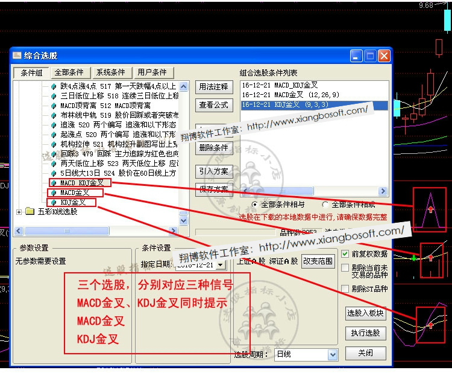Click the 选股入板块 button
452x373 pixels.
click(366, 313)
